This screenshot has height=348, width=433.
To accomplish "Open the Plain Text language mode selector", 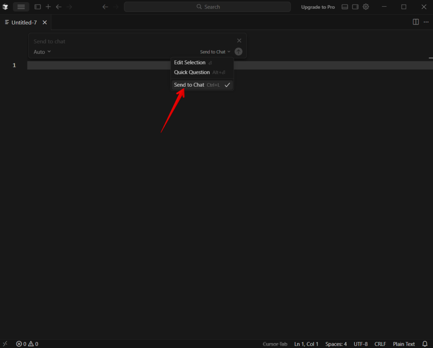I will coord(404,344).
